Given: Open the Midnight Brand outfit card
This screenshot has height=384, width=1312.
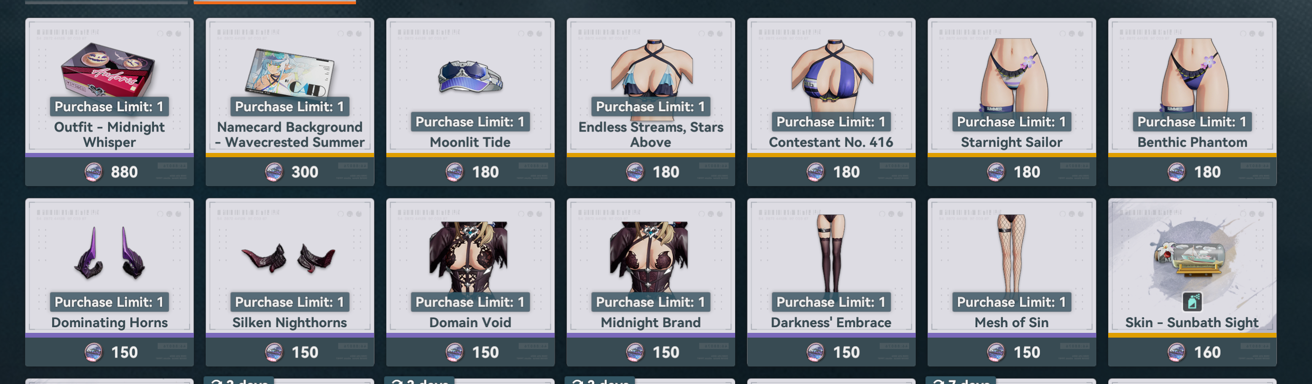Looking at the screenshot, I should [650, 282].
